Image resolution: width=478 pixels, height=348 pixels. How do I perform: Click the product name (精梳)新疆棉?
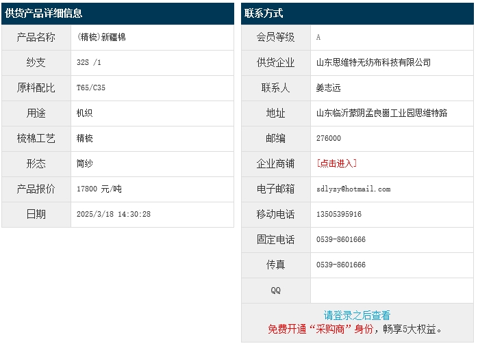pyautogui.click(x=101, y=37)
